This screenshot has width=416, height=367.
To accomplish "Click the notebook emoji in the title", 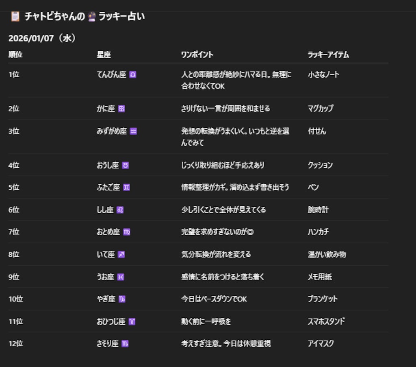I will (x=15, y=16).
